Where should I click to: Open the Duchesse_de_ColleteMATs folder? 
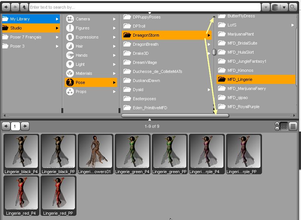[x=167, y=71]
